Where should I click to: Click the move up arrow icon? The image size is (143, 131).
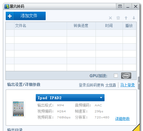point(126,18)
